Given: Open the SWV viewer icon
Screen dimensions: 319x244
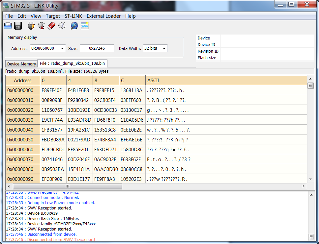Looking at the screenshot, I should pos(85,26).
